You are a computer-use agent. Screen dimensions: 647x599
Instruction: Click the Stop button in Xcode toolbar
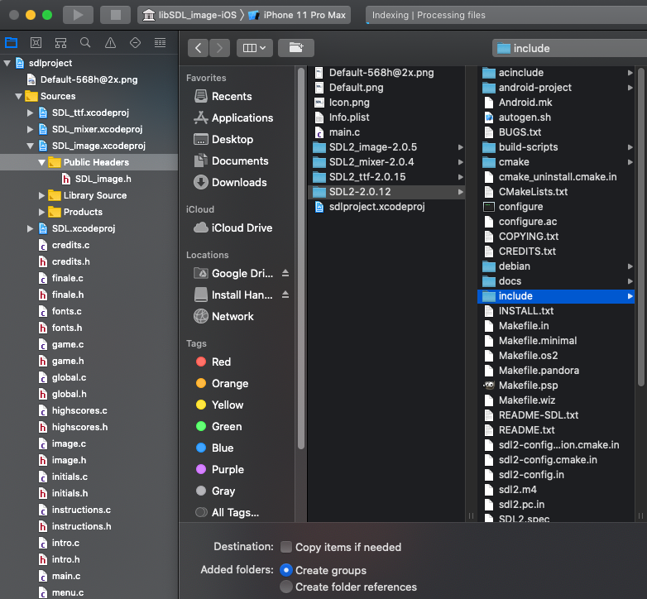click(x=116, y=15)
